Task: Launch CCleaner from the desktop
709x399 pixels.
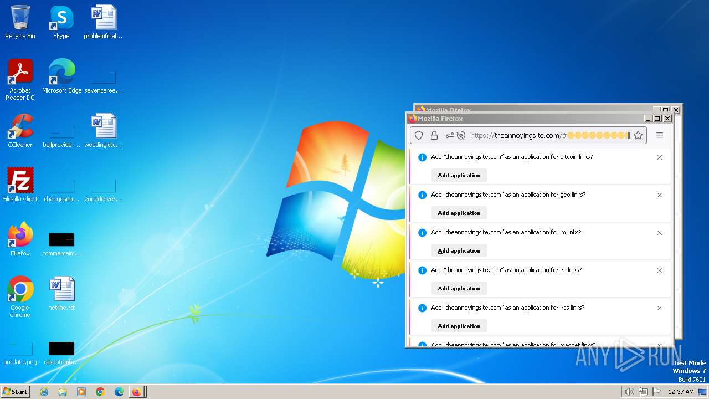Action: click(x=20, y=131)
